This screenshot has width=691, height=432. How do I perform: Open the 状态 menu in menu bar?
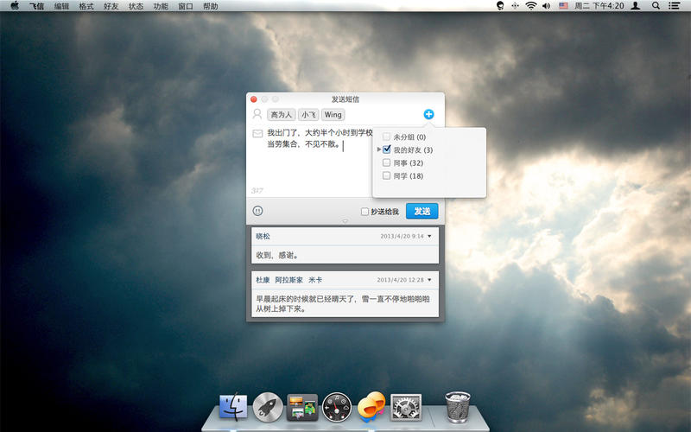[x=136, y=6]
